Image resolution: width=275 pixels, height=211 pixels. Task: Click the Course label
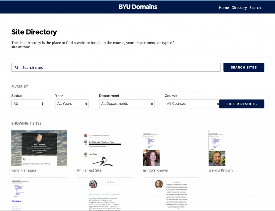171,96
